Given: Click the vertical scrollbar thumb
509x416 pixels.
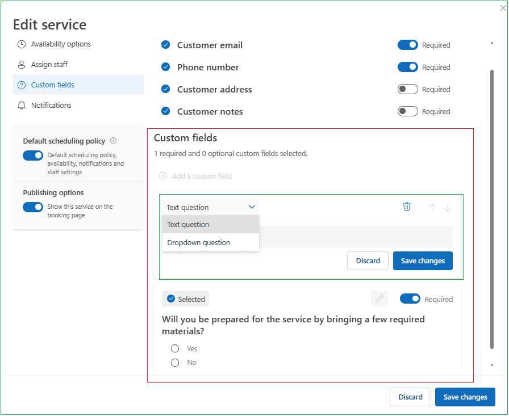Looking at the screenshot, I should 492,209.
